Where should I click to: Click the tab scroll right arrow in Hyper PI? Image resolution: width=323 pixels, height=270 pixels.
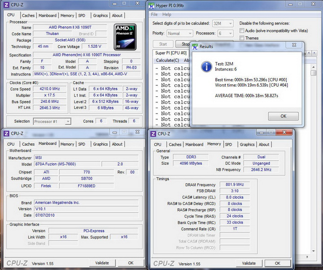point(314,53)
